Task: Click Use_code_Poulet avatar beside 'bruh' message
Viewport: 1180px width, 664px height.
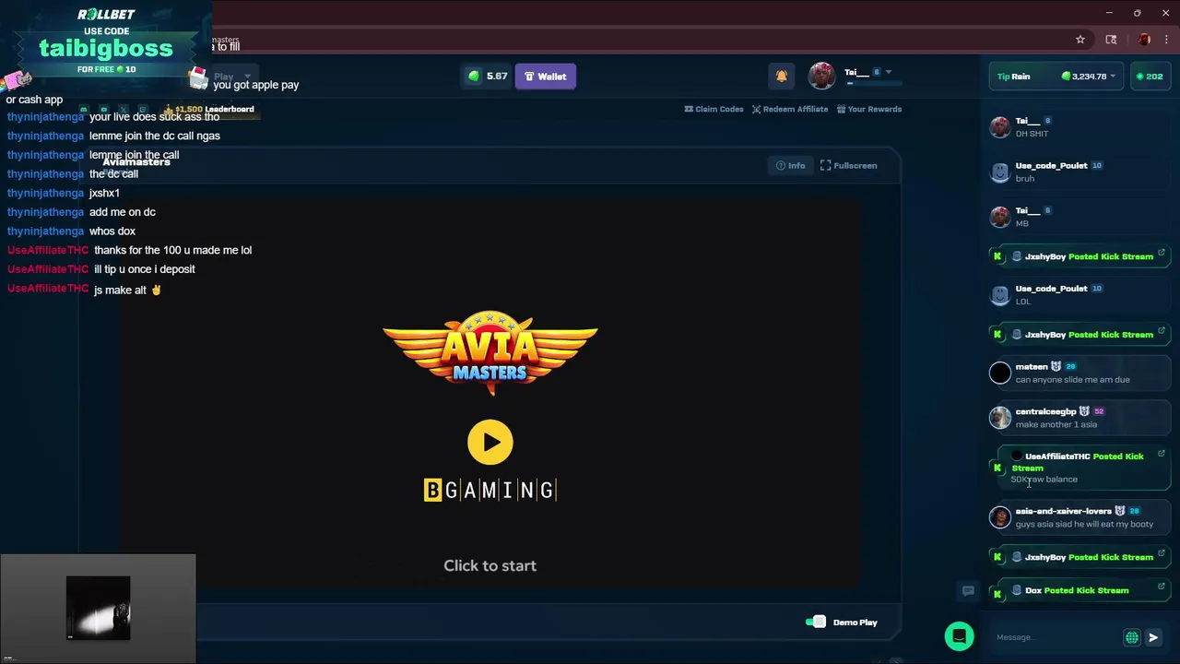Action: 1000,172
